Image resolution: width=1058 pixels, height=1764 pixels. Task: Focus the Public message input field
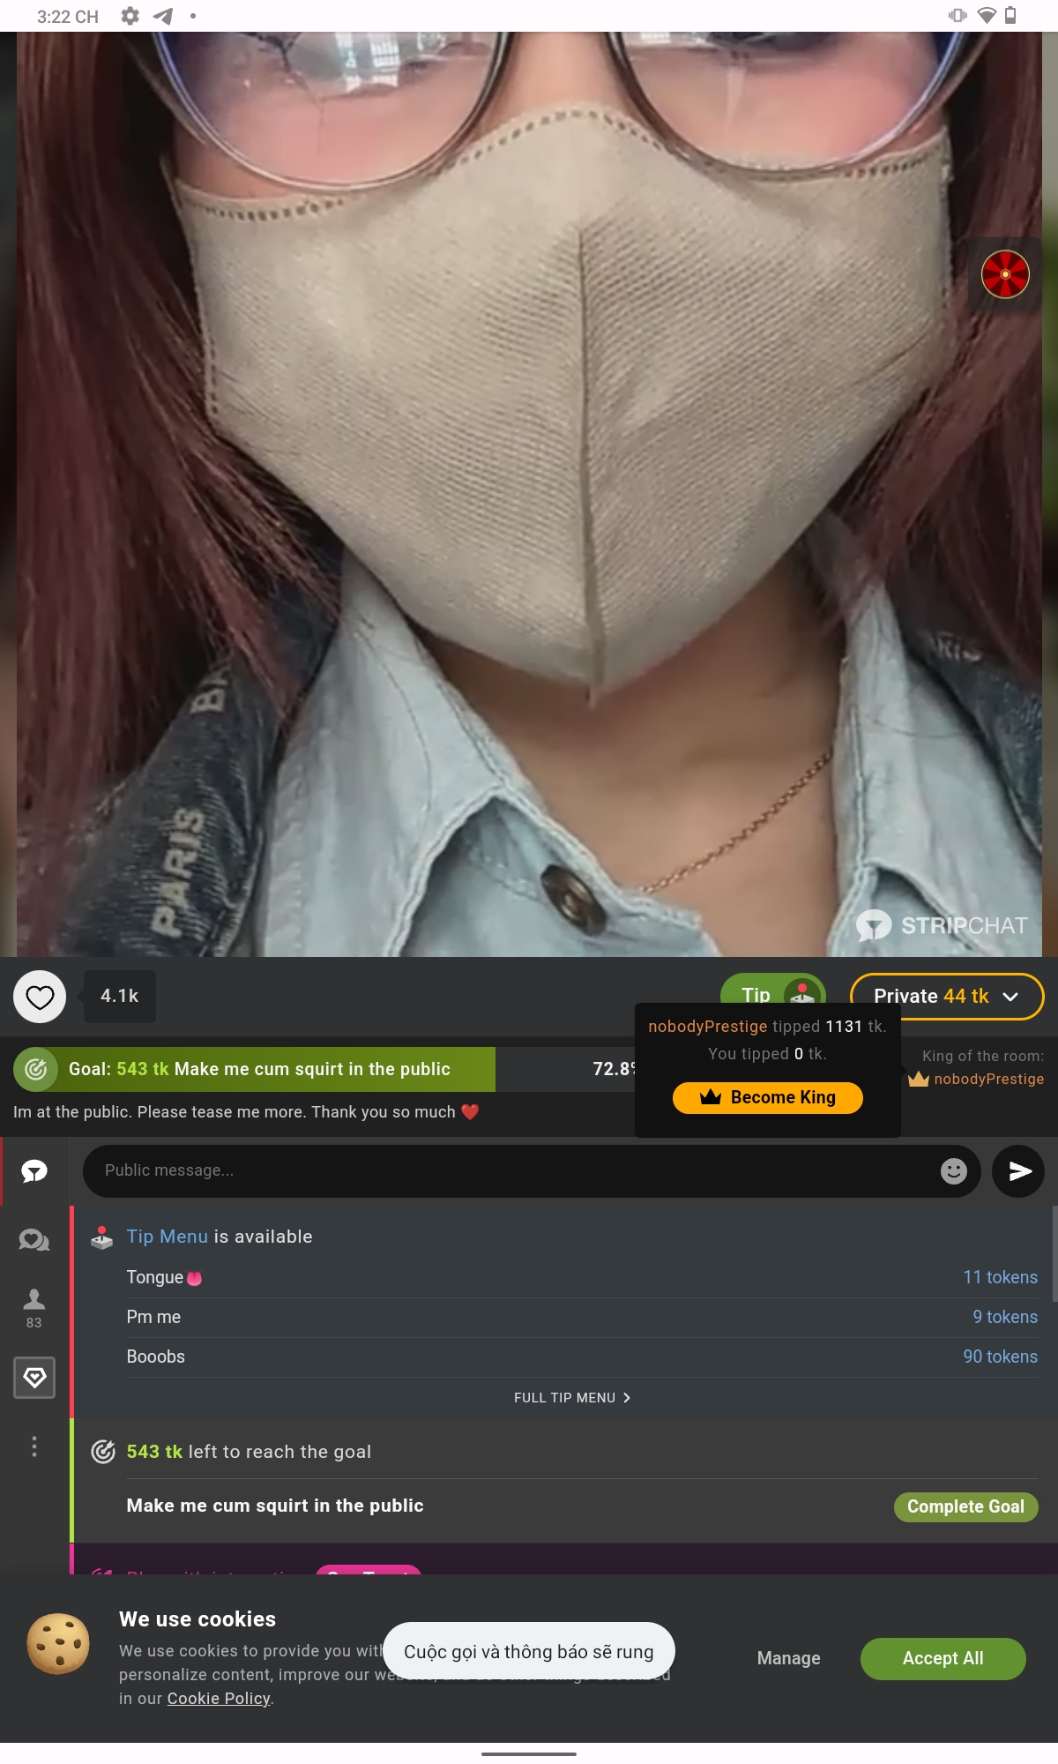click(511, 1171)
